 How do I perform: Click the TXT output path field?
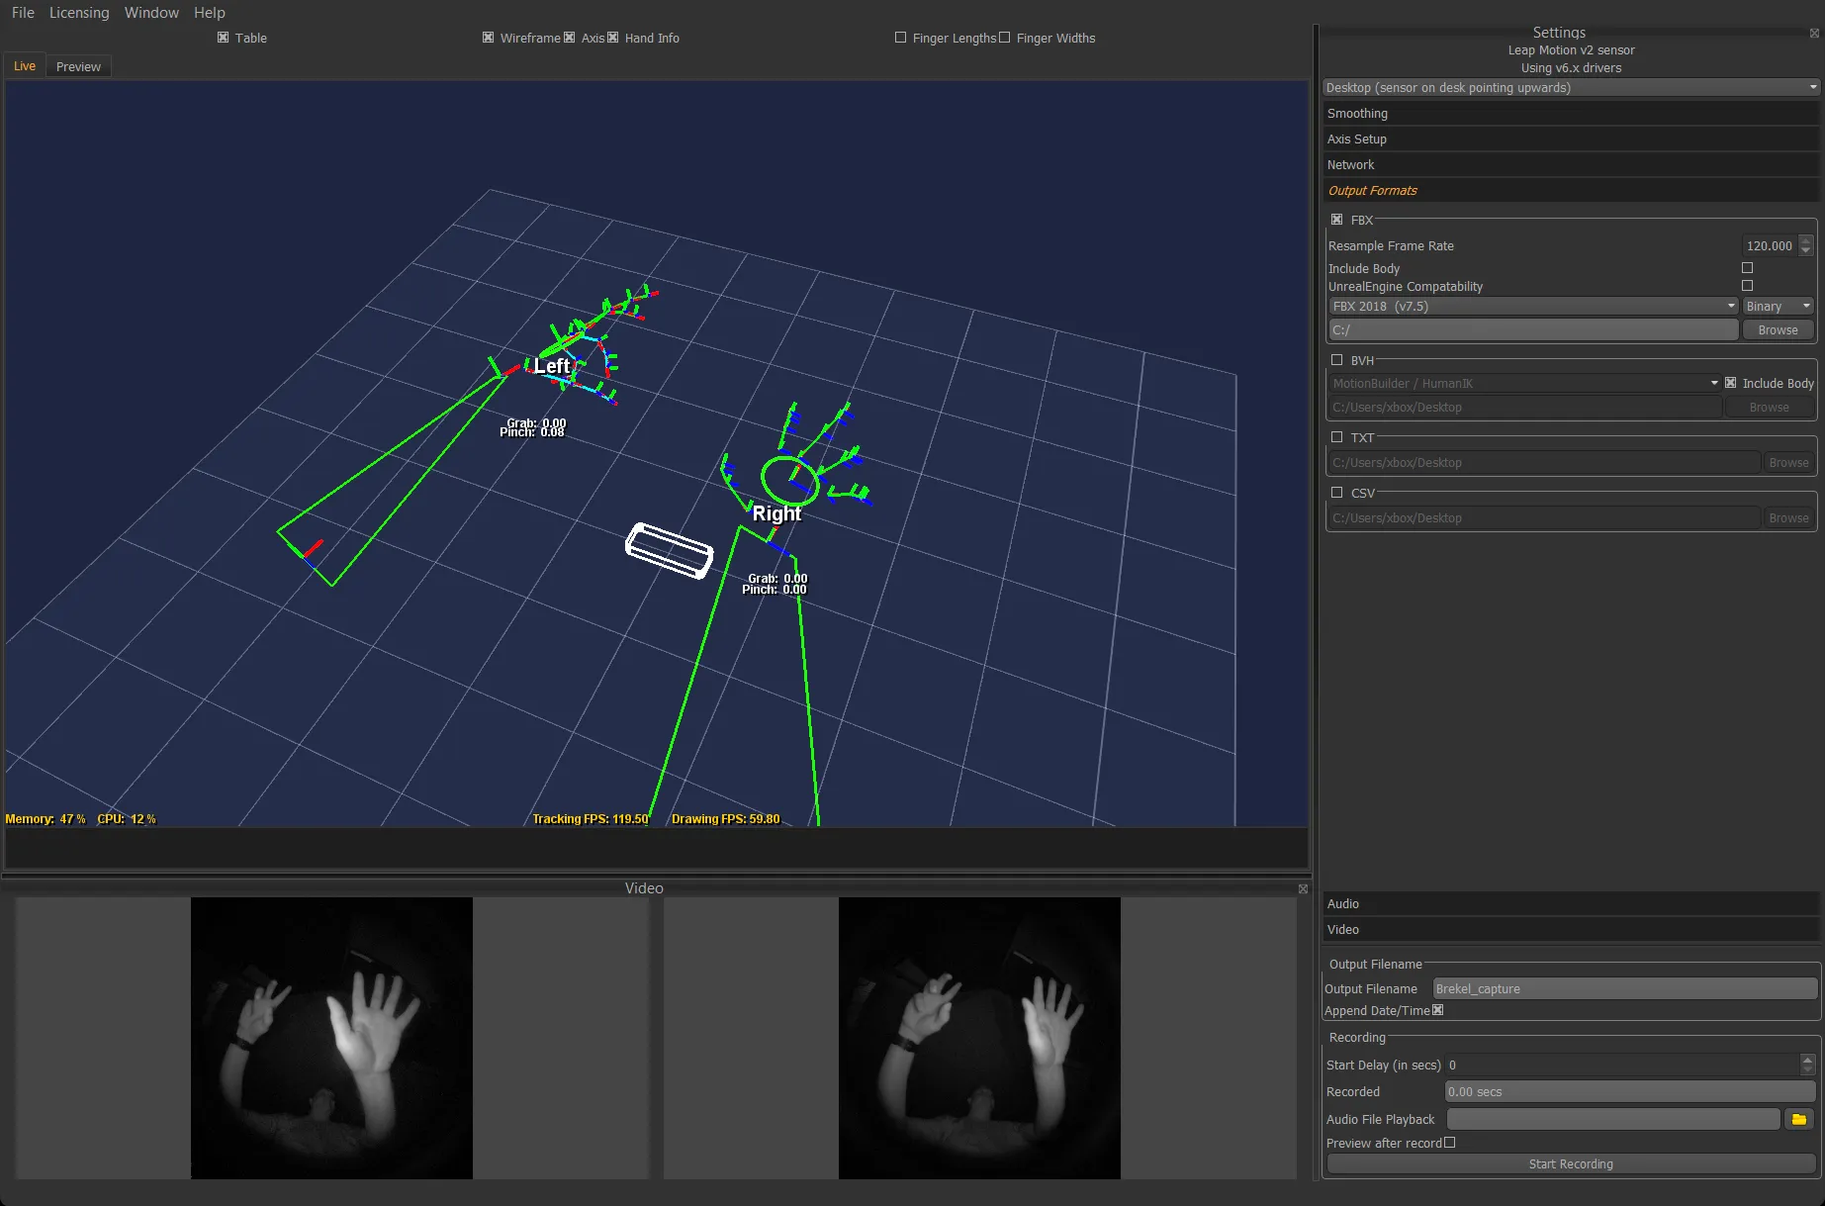(1543, 463)
